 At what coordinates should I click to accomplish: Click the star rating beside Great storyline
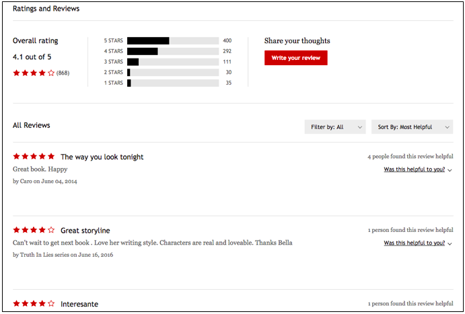(x=34, y=230)
